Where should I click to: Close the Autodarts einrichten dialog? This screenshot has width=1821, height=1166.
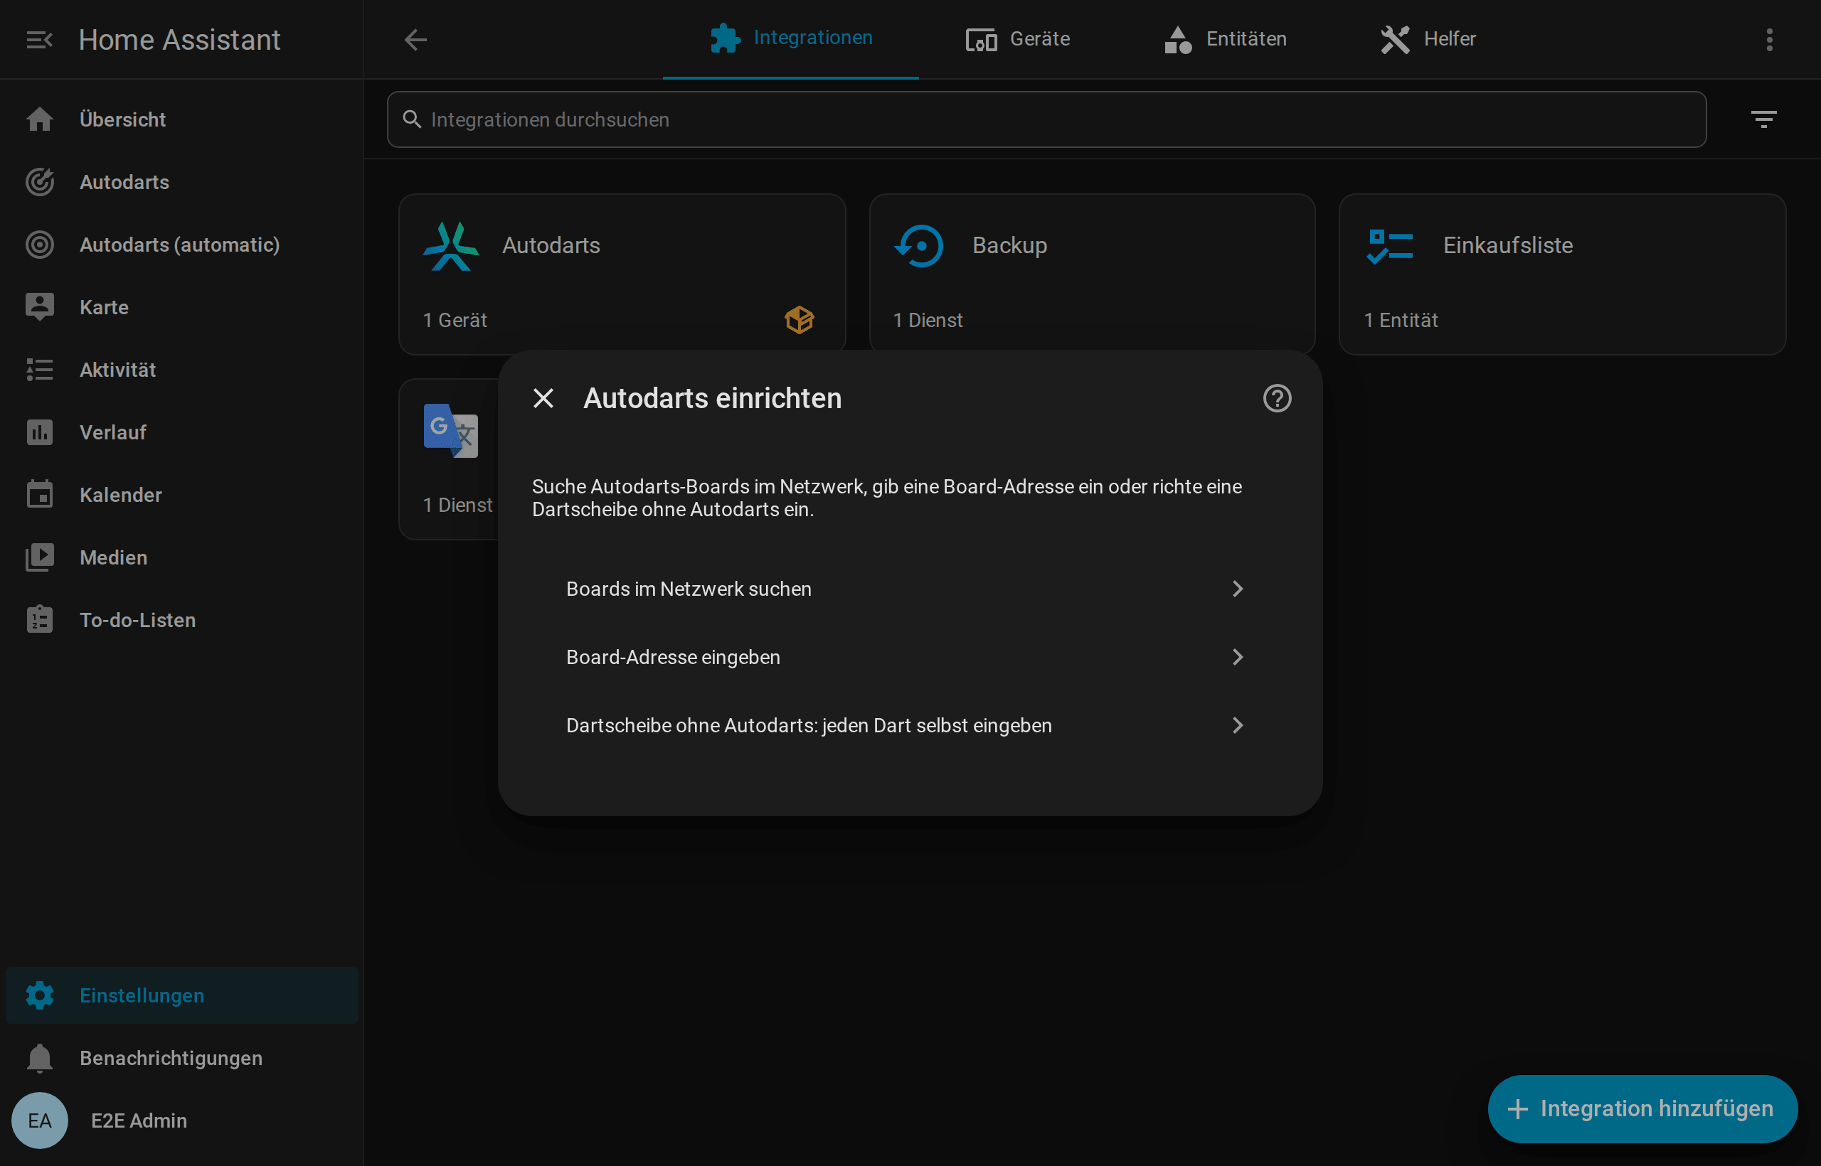tap(543, 398)
